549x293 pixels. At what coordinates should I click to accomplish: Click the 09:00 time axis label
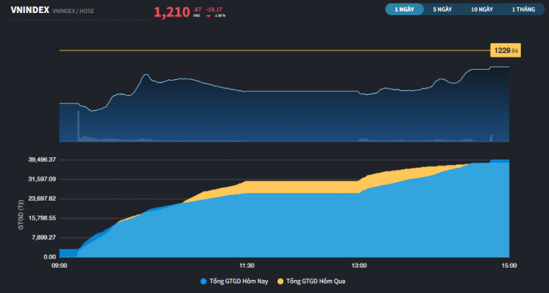60,265
